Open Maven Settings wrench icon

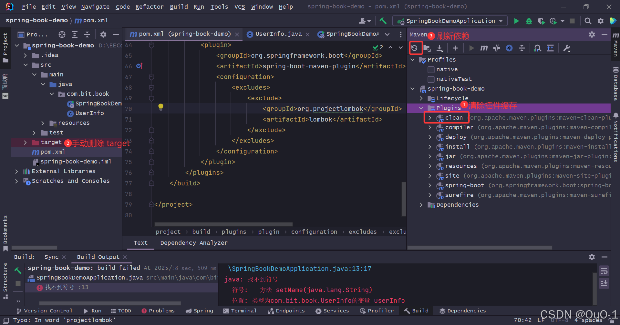(567, 48)
